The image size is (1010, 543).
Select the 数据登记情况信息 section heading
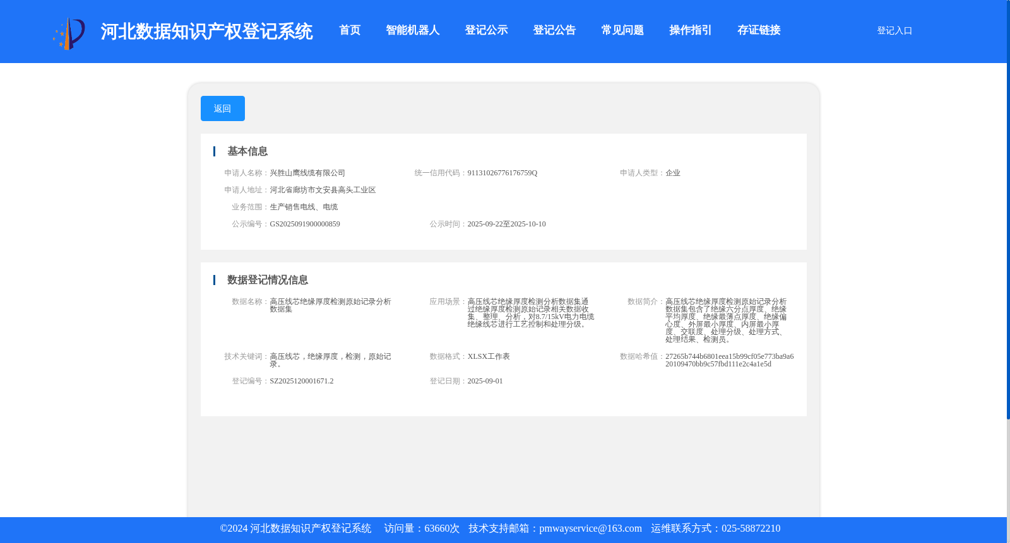tap(268, 280)
